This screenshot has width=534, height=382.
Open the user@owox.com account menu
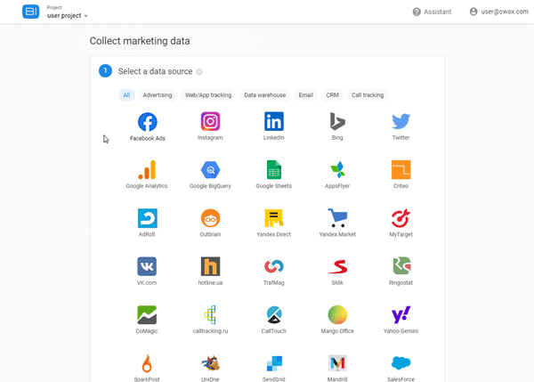pos(498,12)
